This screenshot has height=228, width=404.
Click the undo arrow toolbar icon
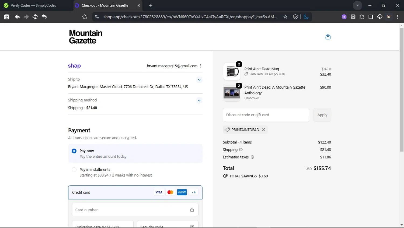[x=44, y=17]
